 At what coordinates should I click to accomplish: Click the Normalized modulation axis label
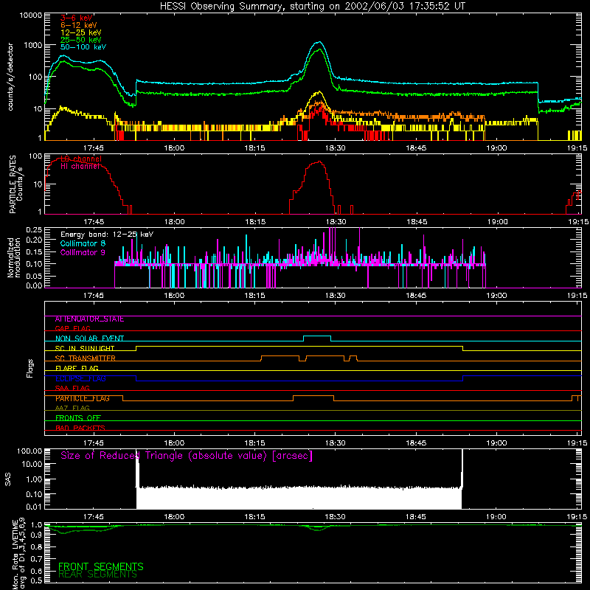click(13, 257)
